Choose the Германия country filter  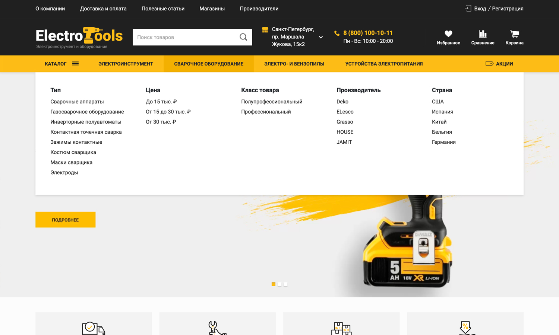[443, 142]
